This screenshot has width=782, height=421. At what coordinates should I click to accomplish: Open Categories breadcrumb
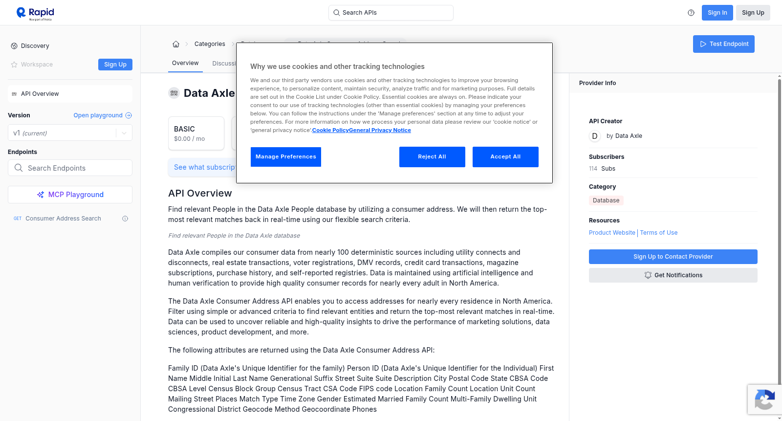[x=210, y=44]
